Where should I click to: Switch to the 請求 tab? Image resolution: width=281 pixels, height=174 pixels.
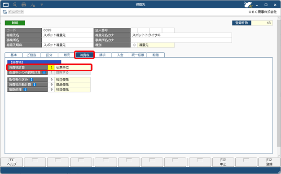[102, 55]
